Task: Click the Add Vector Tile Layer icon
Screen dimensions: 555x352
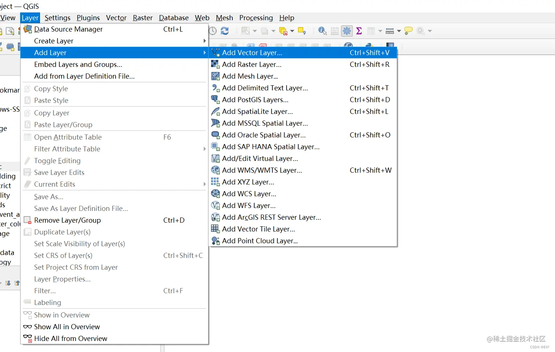Action: point(215,229)
